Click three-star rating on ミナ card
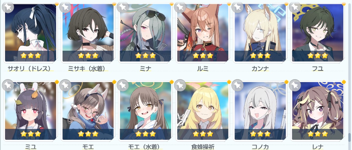Image resolution: width=352 pixels, height=150 pixels. pos(145,56)
